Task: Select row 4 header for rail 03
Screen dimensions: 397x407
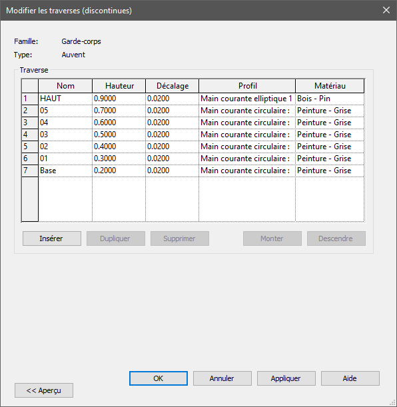Action: tap(30, 135)
